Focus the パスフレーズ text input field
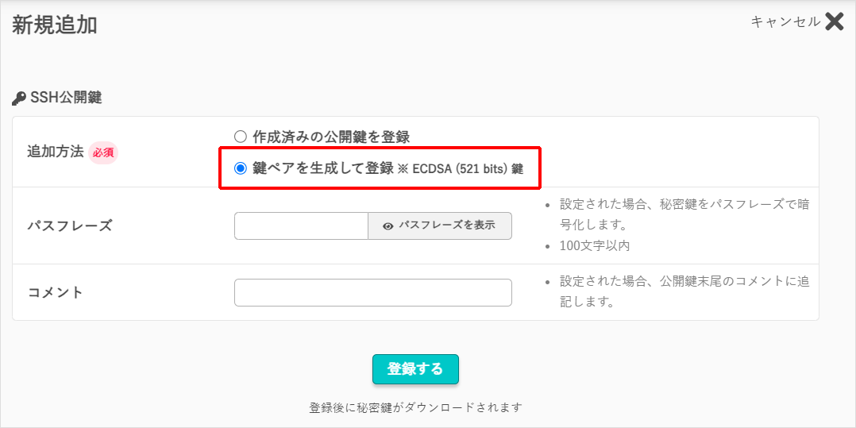The width and height of the screenshot is (856, 428). click(301, 226)
